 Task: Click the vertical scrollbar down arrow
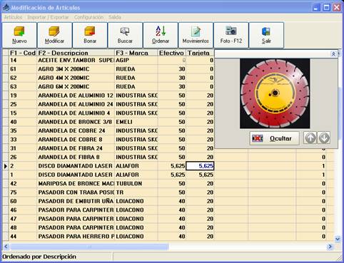point(338,239)
